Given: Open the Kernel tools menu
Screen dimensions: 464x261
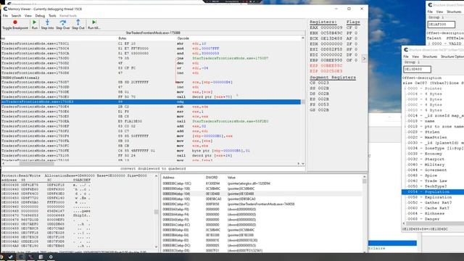Looking at the screenshot, I should click(x=68, y=16).
